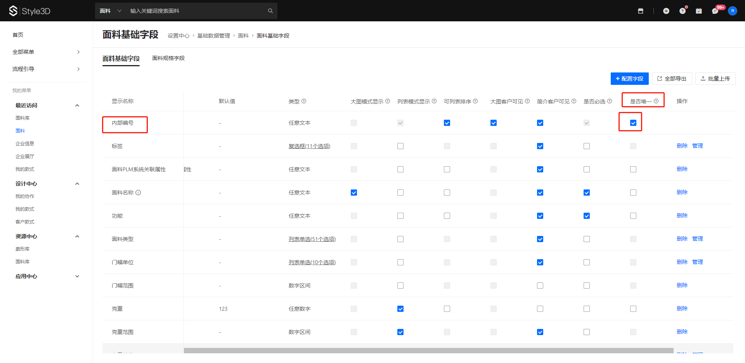The width and height of the screenshot is (745, 363).
Task: Open the store icon in top bar
Action: click(641, 11)
